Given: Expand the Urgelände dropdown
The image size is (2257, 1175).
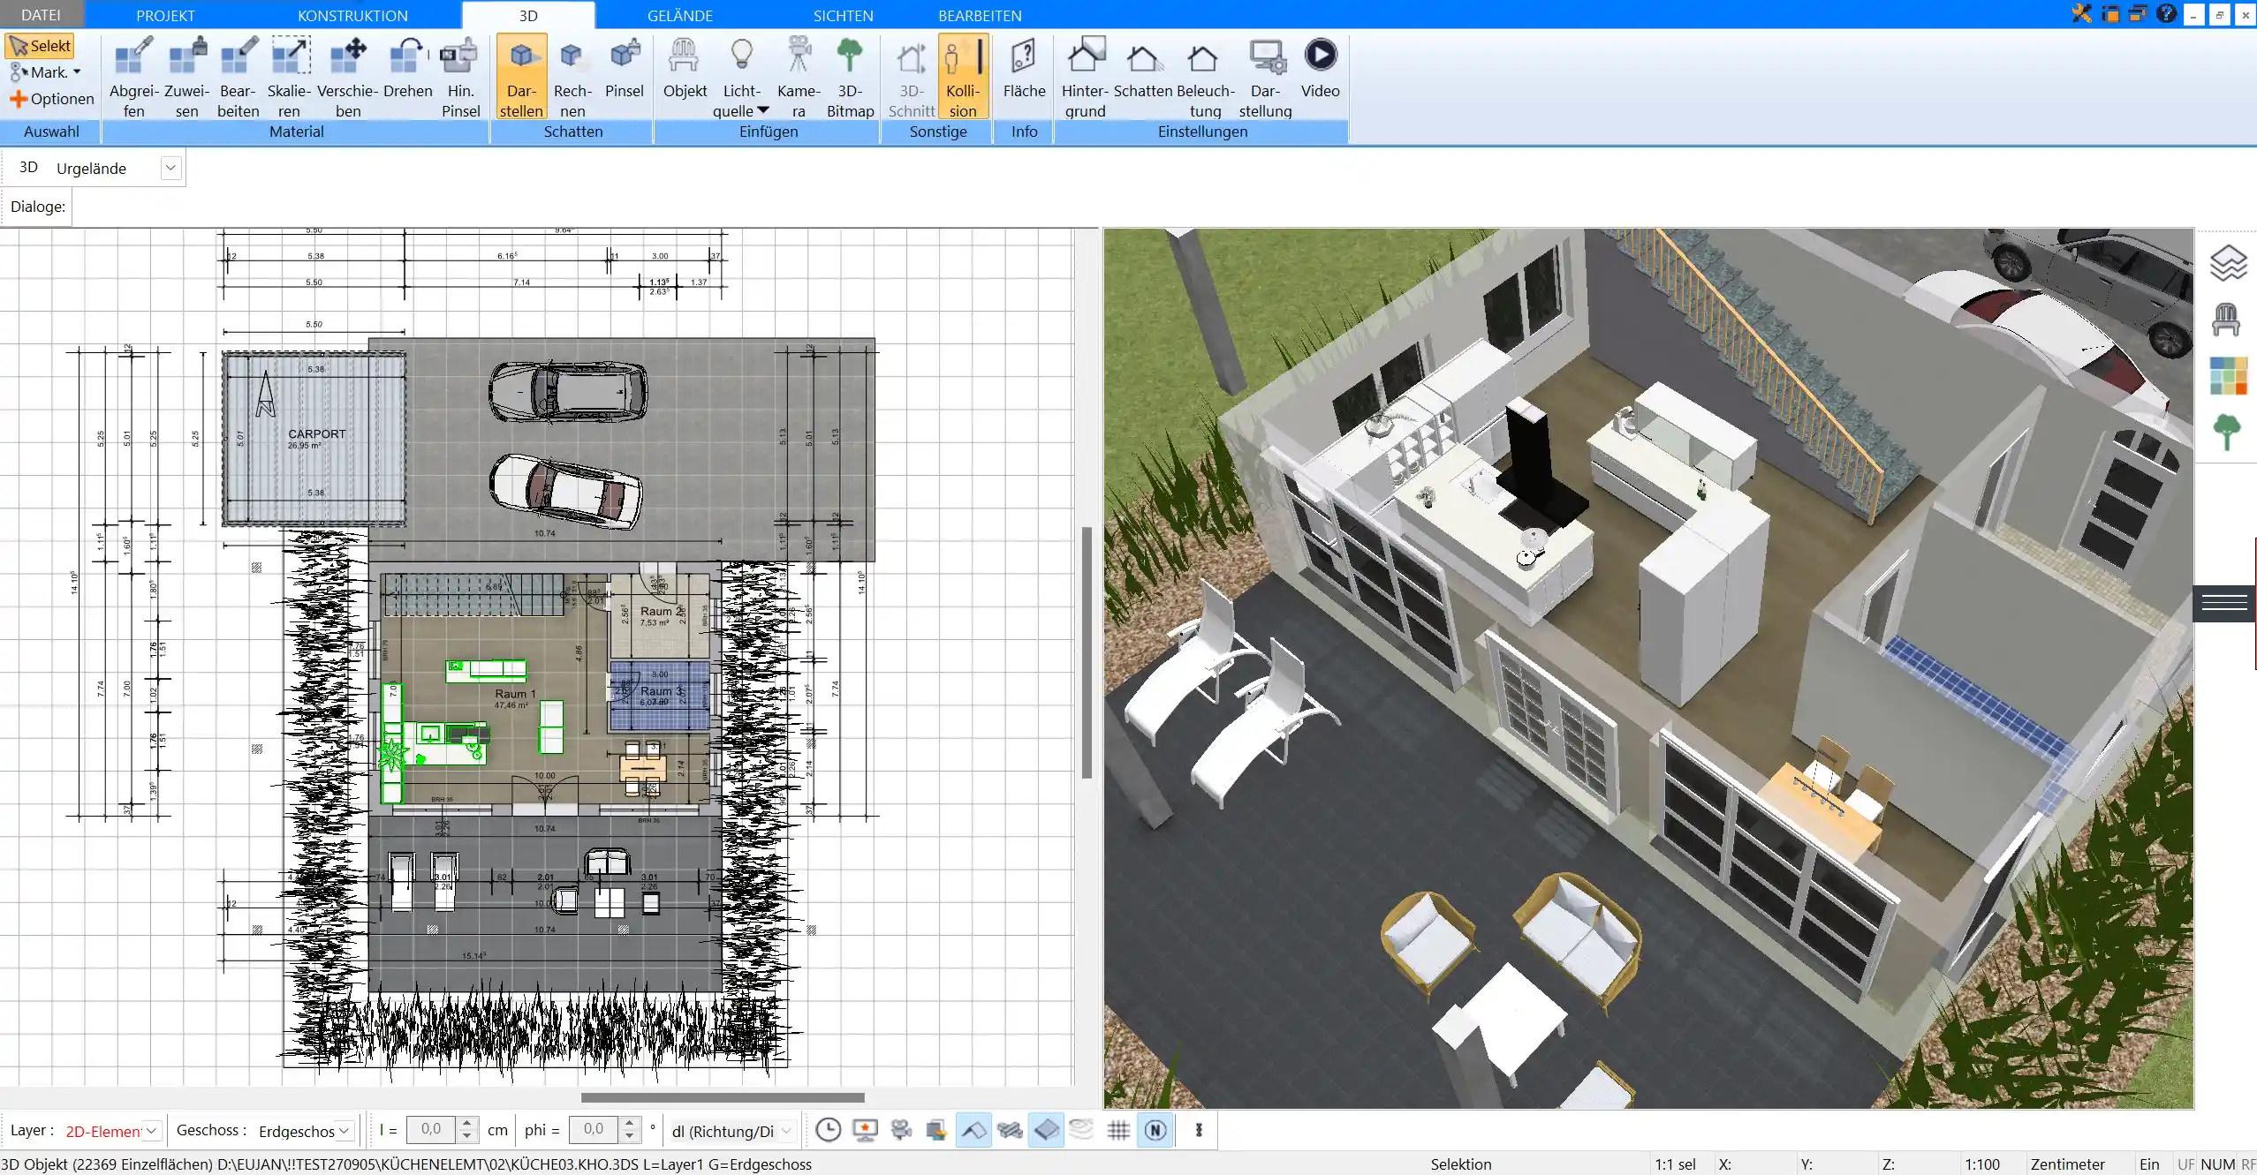Looking at the screenshot, I should 170,168.
